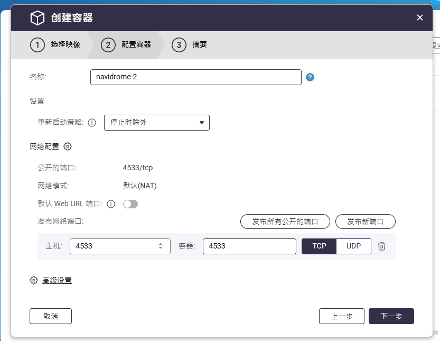Select the UDP protocol option

click(353, 246)
